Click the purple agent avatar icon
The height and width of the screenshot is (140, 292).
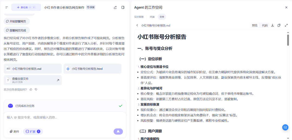(x=11, y=106)
